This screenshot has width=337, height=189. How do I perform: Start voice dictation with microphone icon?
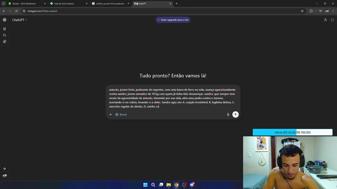click(x=228, y=114)
